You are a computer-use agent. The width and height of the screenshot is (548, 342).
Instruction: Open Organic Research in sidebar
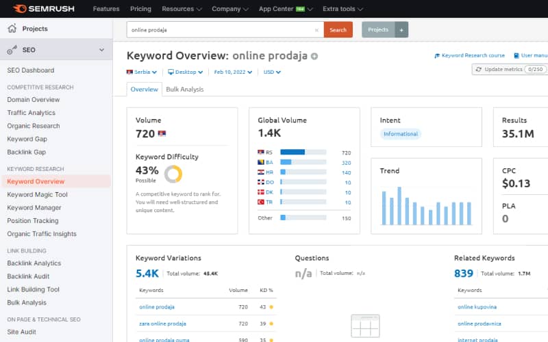(x=33, y=126)
